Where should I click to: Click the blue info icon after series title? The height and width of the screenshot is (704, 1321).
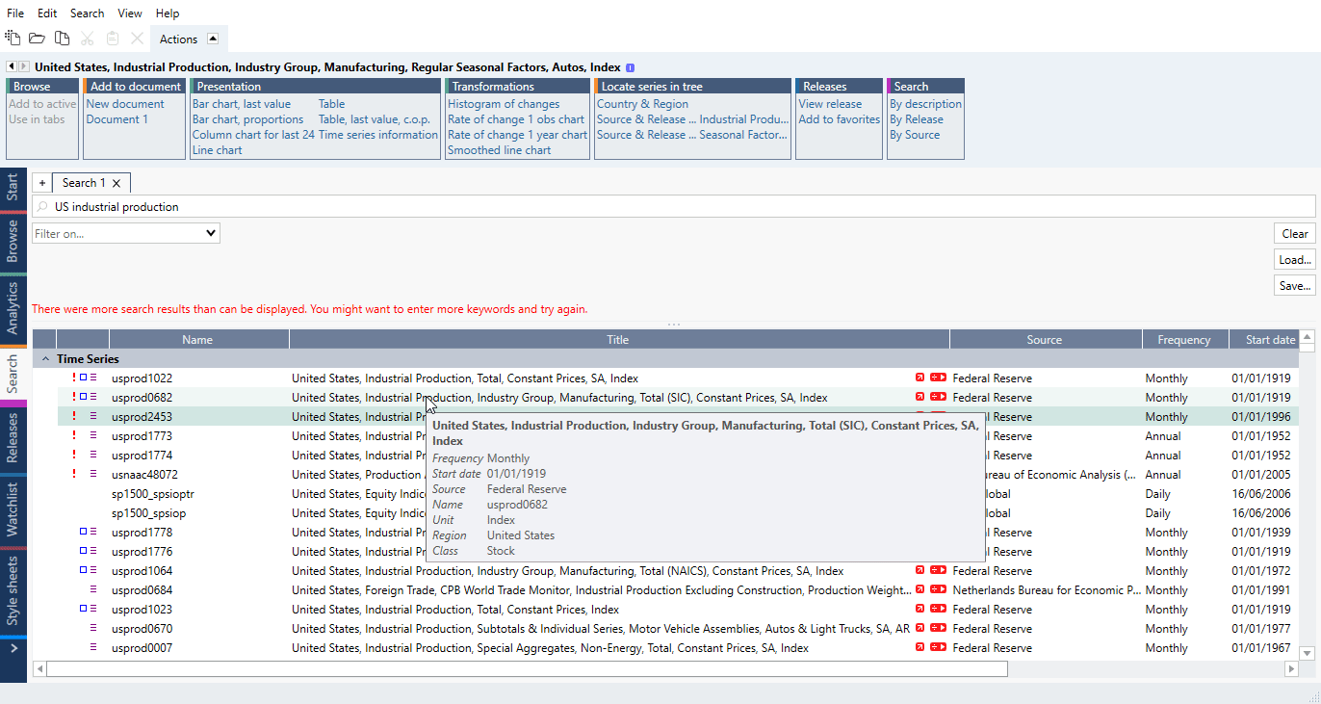coord(630,67)
